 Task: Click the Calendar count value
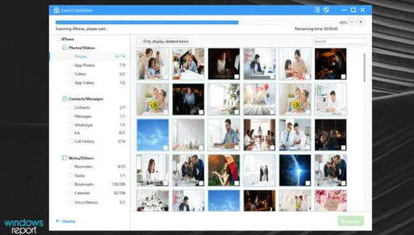click(120, 193)
